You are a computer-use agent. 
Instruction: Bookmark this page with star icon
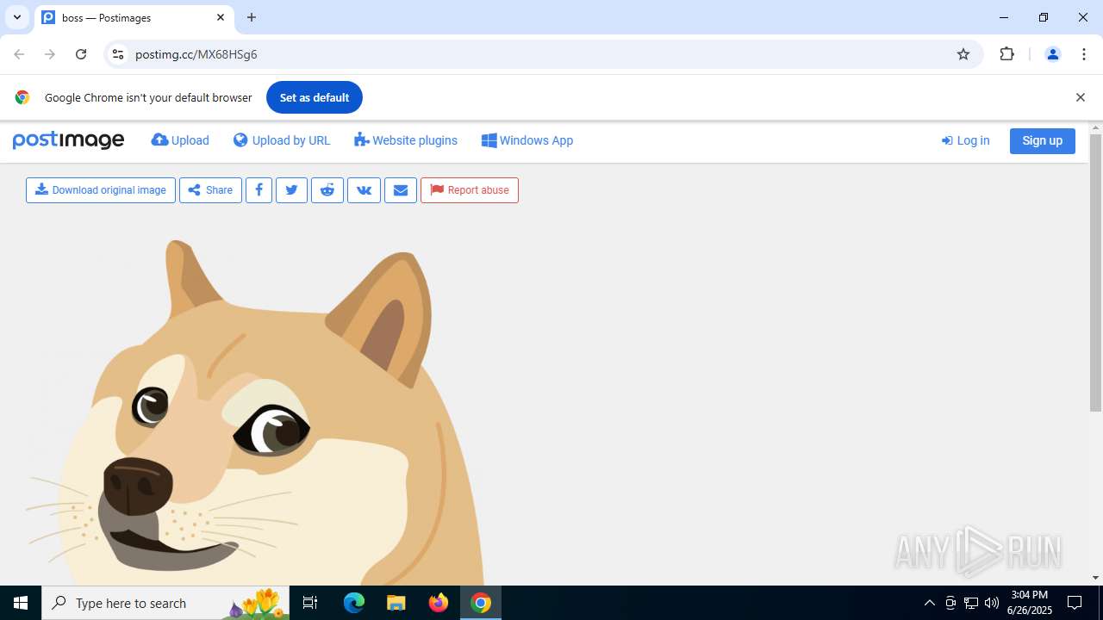tap(963, 54)
